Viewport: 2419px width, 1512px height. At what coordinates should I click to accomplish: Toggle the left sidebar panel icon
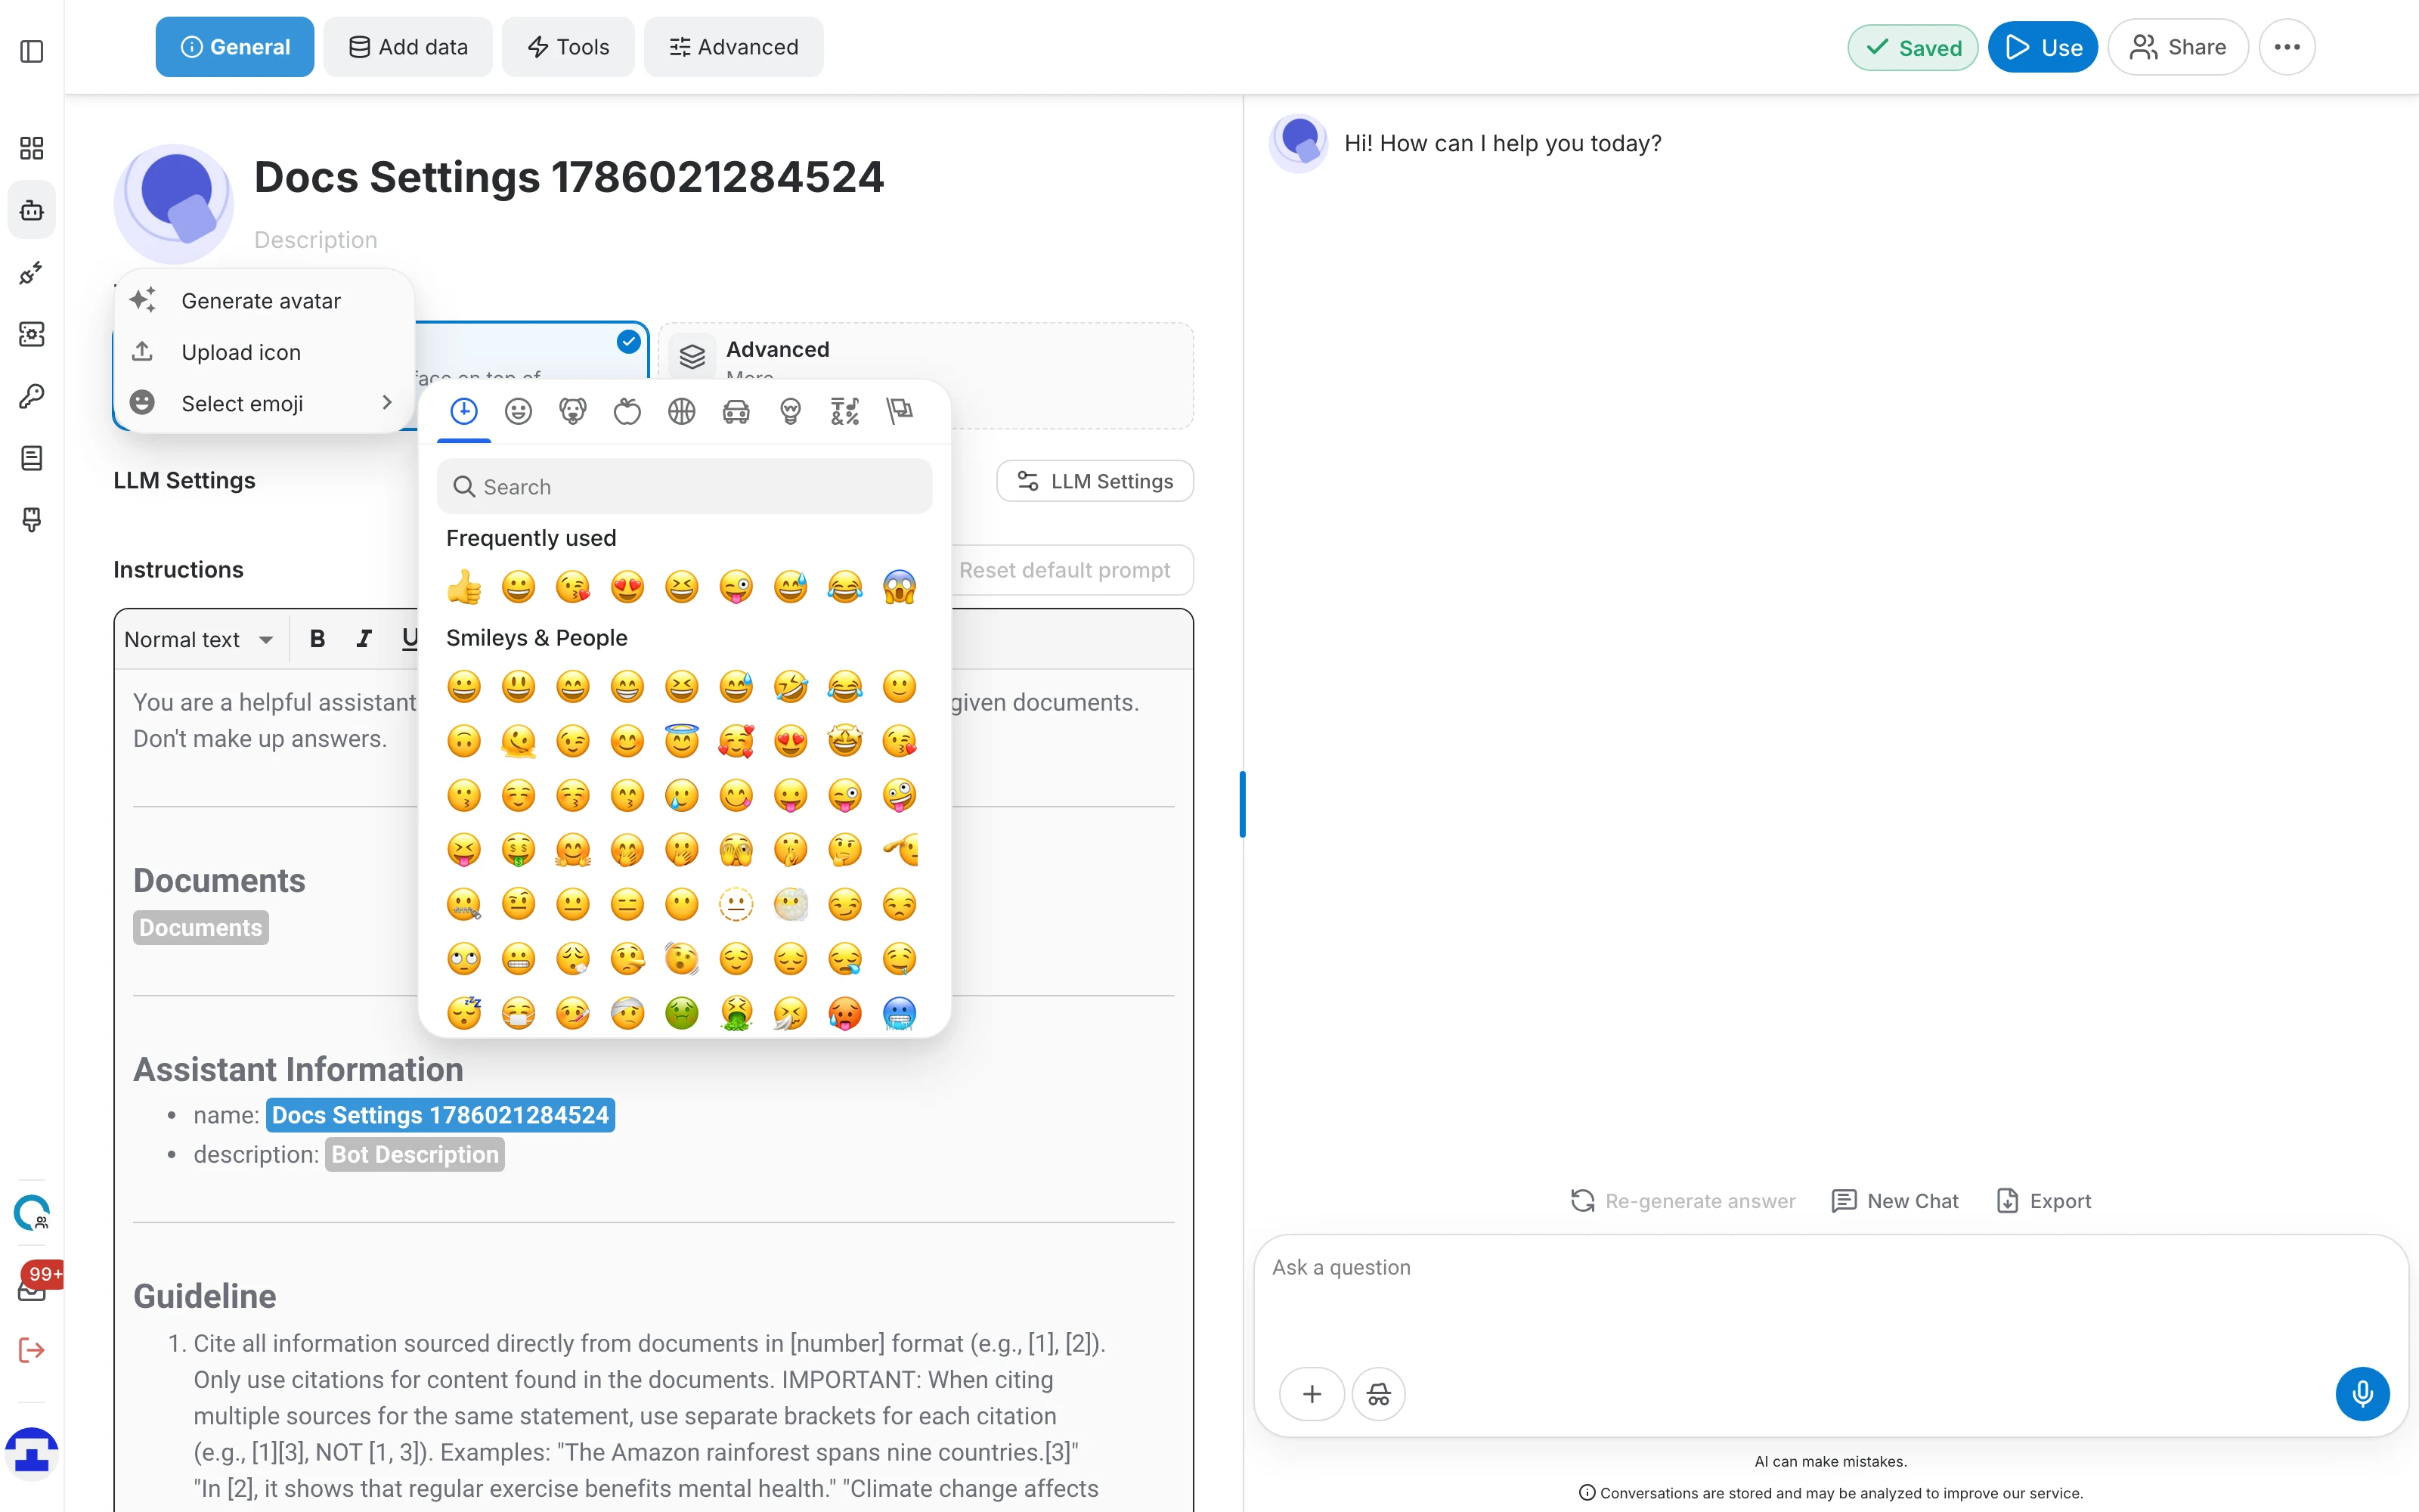[x=32, y=50]
